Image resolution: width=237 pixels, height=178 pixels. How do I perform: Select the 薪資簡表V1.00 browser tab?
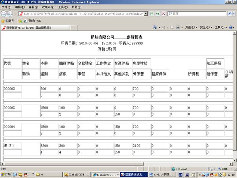point(29,28)
